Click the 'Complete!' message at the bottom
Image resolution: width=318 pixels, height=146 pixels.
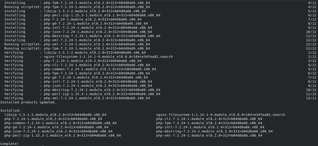coord(10,144)
